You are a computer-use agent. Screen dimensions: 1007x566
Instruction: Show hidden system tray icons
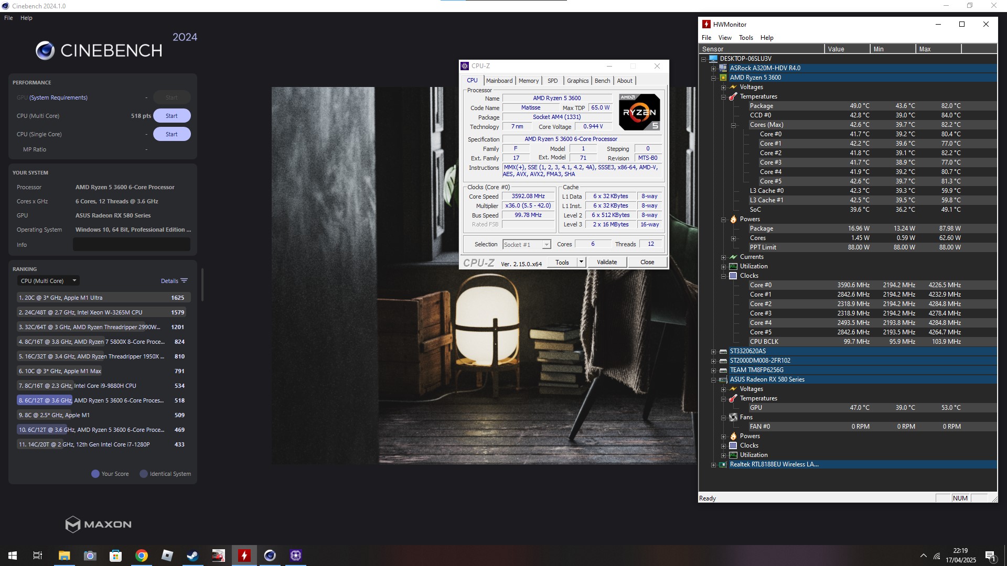[x=923, y=556]
